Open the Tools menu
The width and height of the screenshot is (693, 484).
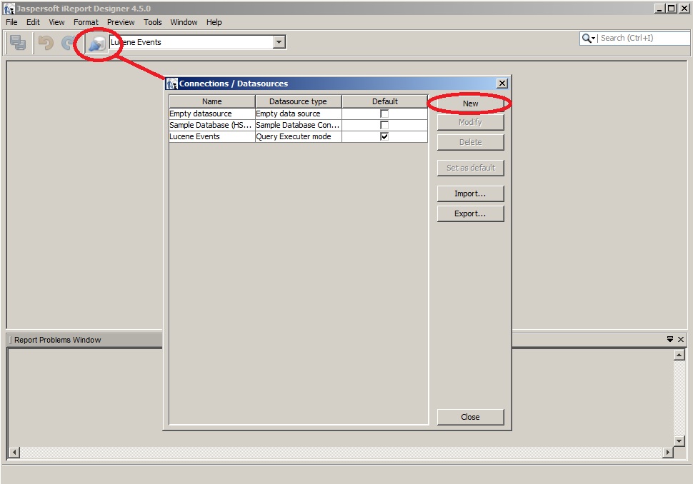(152, 22)
